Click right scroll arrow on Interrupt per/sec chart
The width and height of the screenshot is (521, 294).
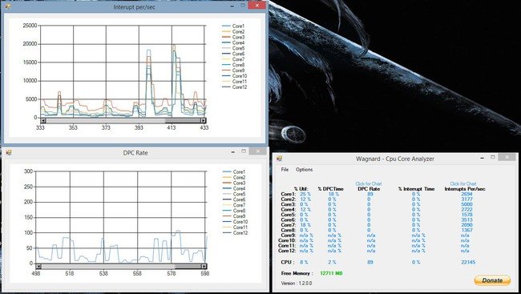pos(203,121)
